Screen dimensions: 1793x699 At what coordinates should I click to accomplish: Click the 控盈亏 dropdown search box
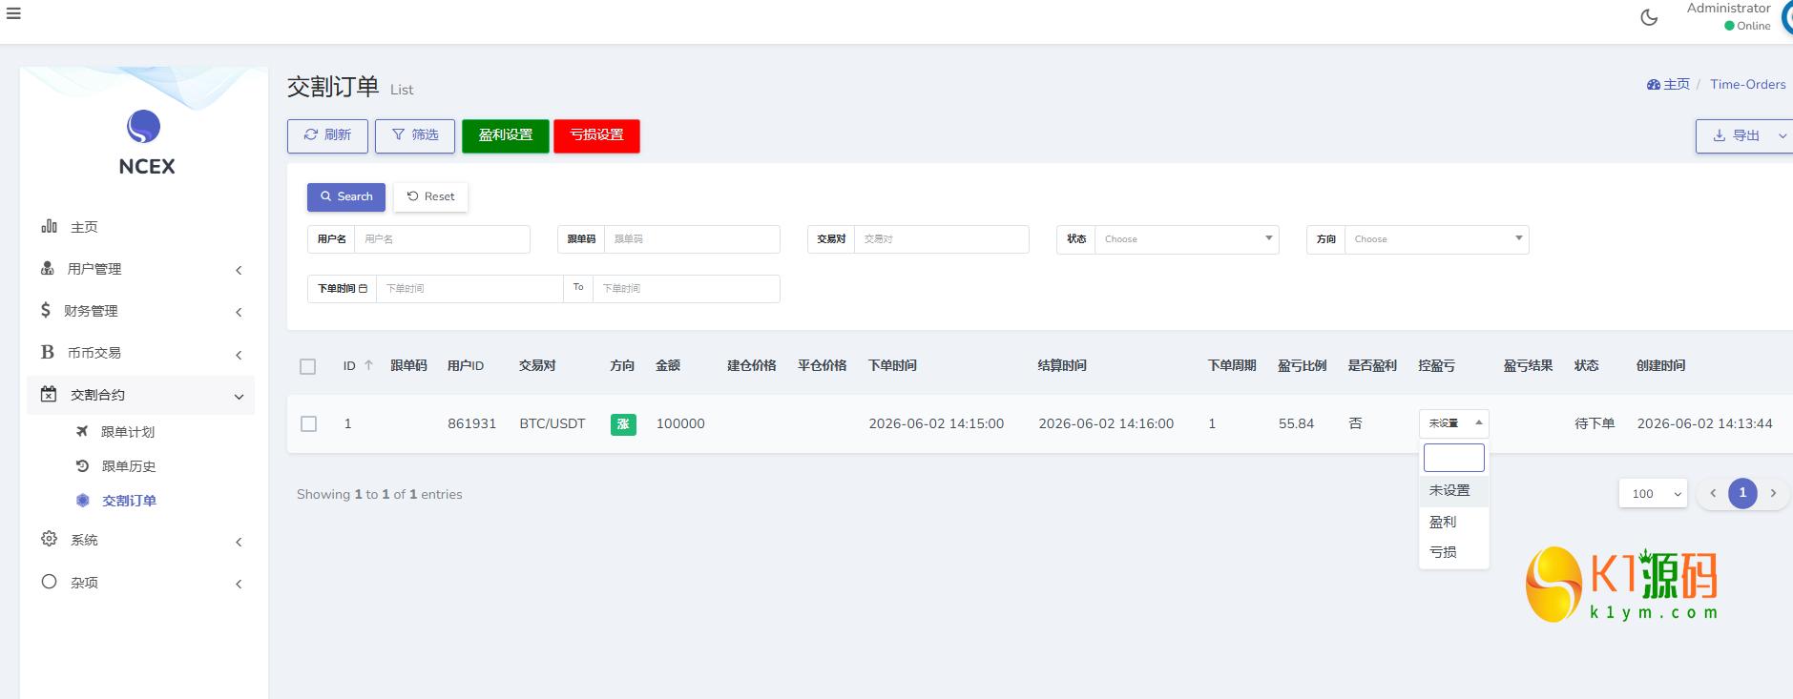point(1454,458)
